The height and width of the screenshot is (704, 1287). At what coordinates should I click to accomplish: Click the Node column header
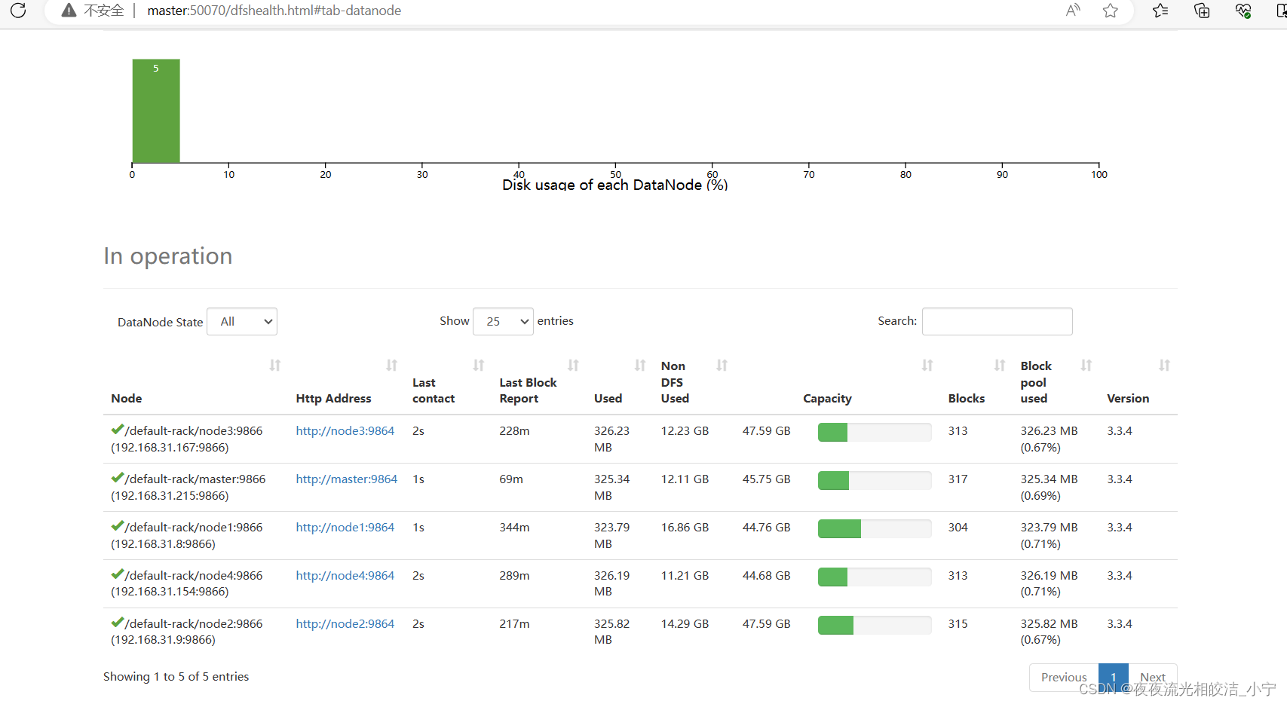(127, 399)
